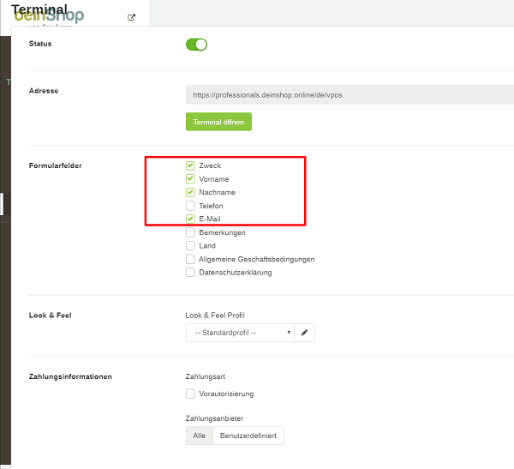Image resolution: width=514 pixels, height=469 pixels.
Task: Click the deinShop logo
Action: tap(49, 15)
